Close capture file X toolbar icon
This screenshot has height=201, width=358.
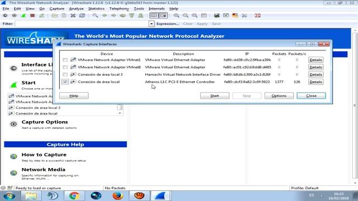73,16
